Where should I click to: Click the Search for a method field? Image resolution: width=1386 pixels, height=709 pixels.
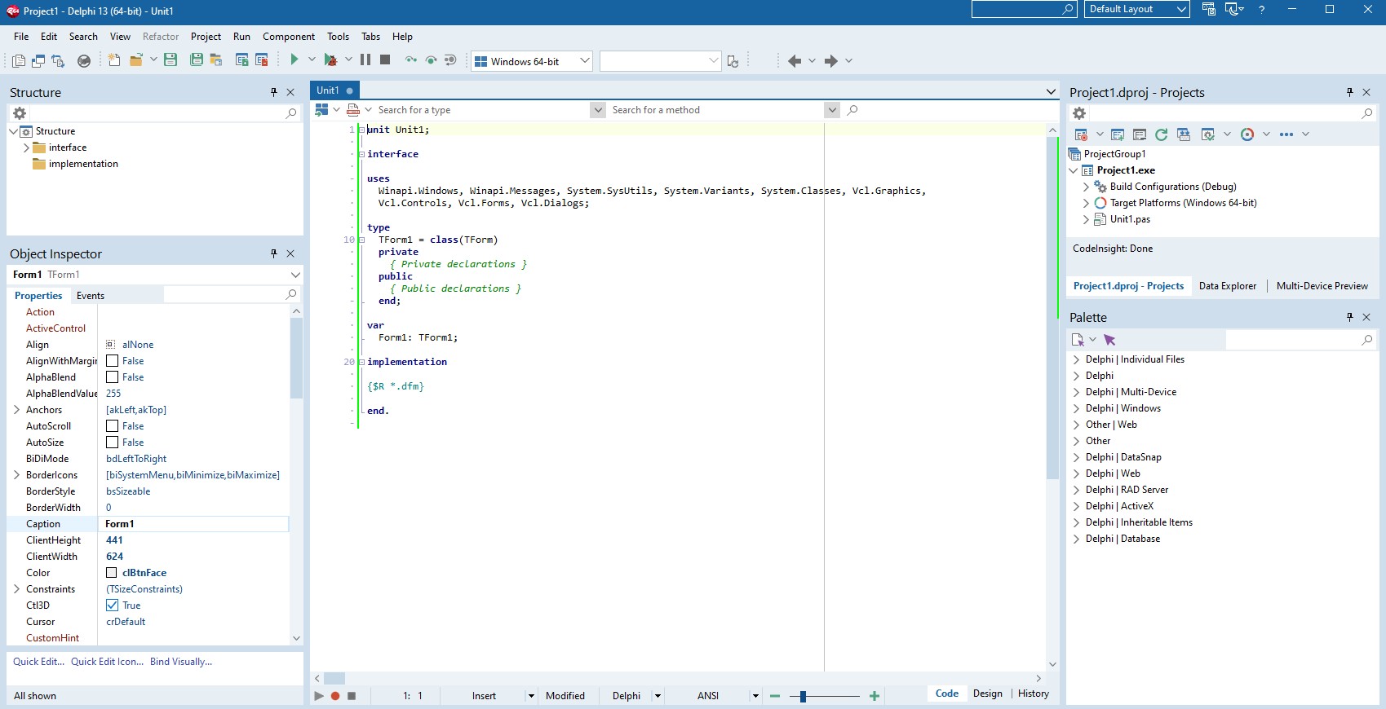click(x=716, y=110)
